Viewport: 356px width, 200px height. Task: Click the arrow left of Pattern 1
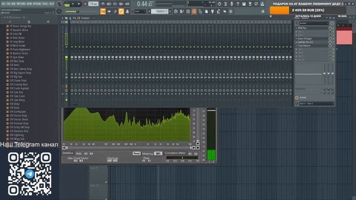[149, 11]
